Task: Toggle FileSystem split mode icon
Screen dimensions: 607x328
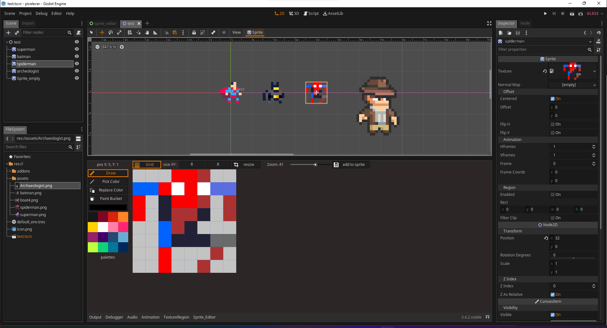Action: (x=78, y=138)
